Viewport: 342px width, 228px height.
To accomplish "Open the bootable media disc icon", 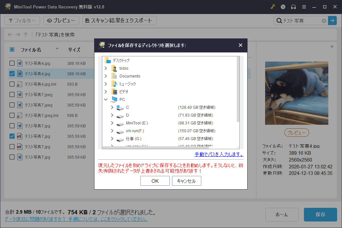I will (283, 7).
